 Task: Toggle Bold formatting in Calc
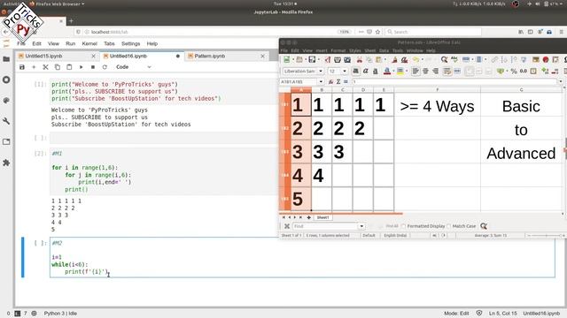pos(356,72)
